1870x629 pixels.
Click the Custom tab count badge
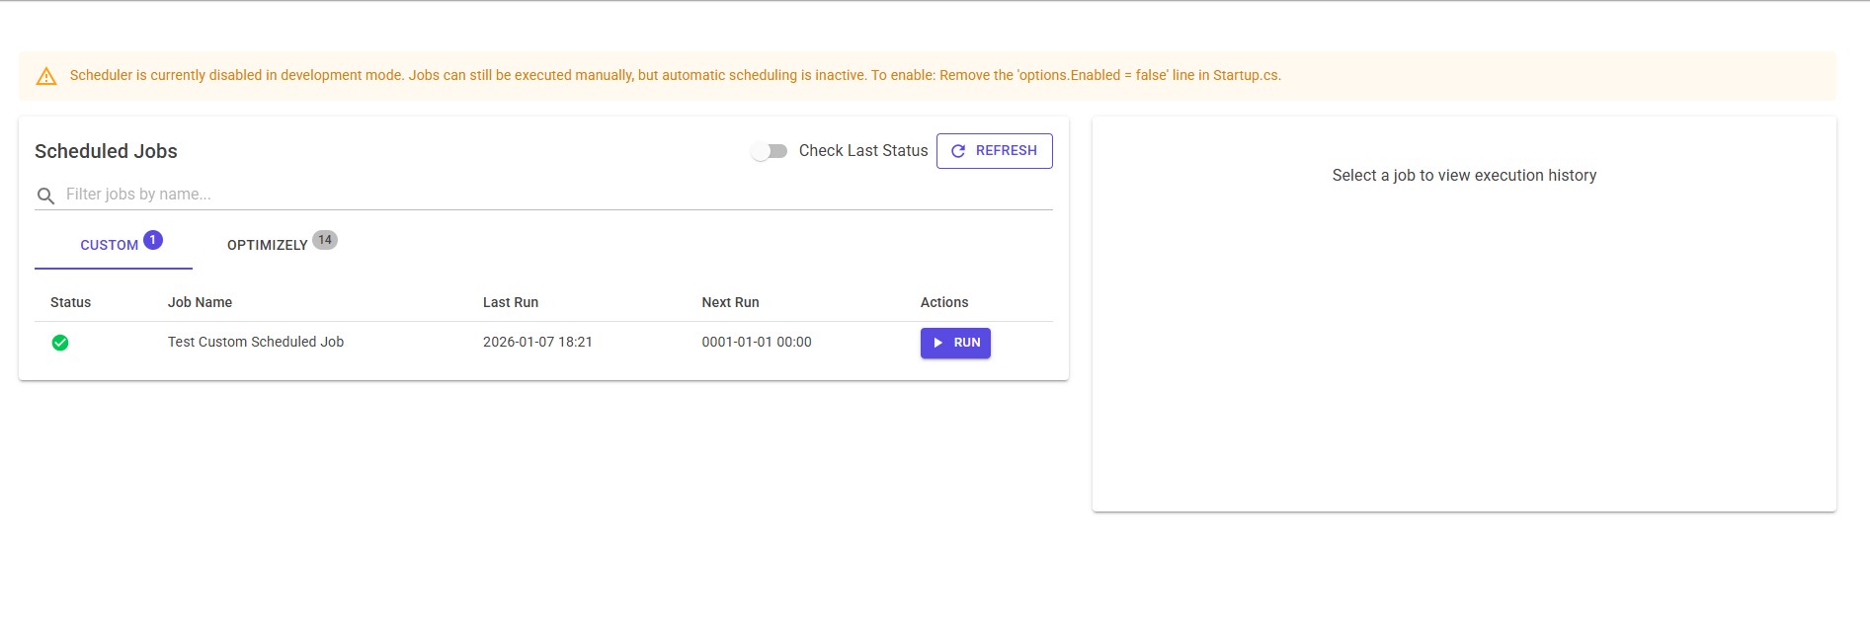153,240
